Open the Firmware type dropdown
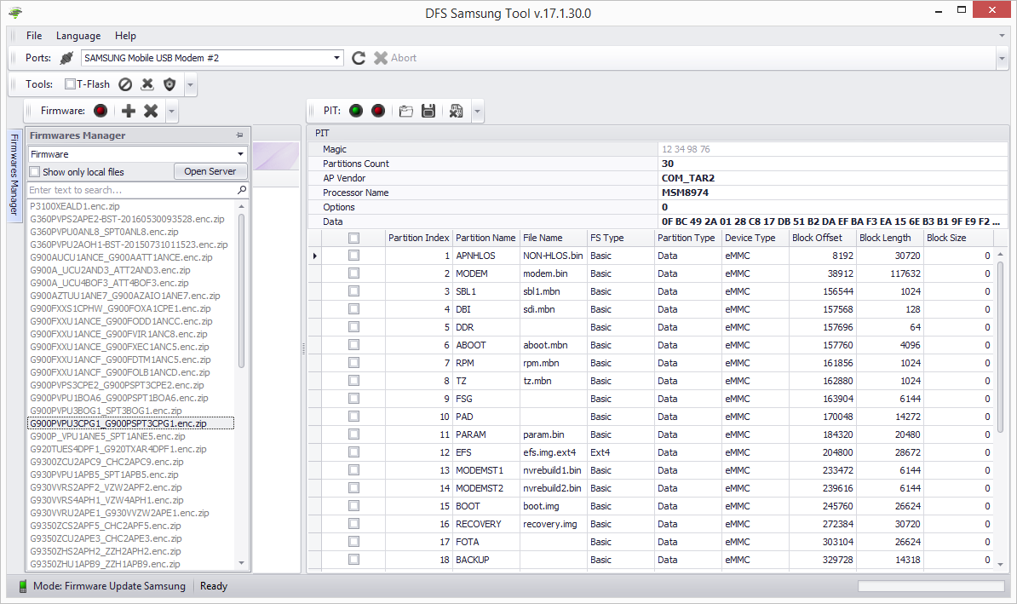 (241, 154)
